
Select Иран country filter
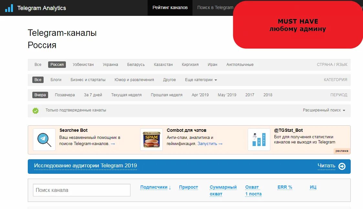(212, 65)
